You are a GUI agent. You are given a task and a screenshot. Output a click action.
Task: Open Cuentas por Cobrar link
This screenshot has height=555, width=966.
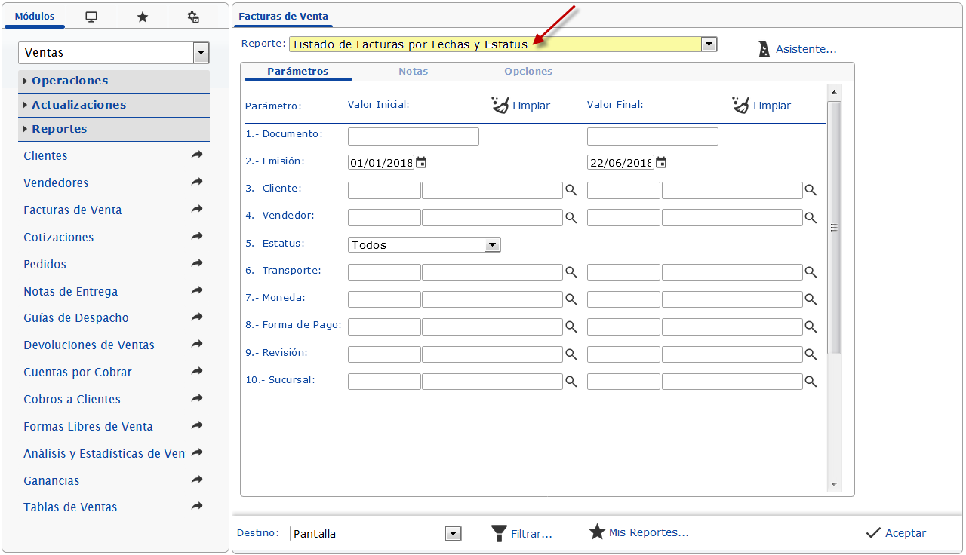point(78,373)
